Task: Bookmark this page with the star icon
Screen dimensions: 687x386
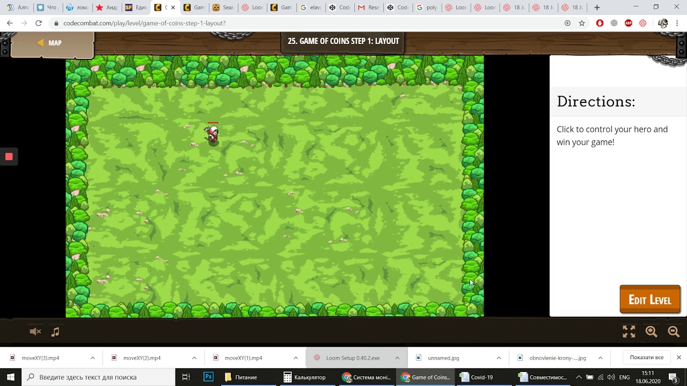Action: pos(582,23)
